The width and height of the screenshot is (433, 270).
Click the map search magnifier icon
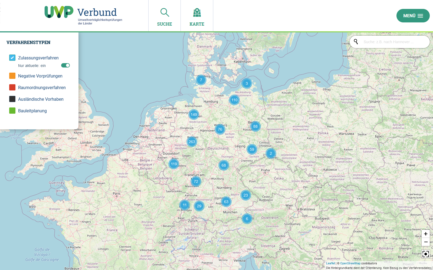pos(356,42)
